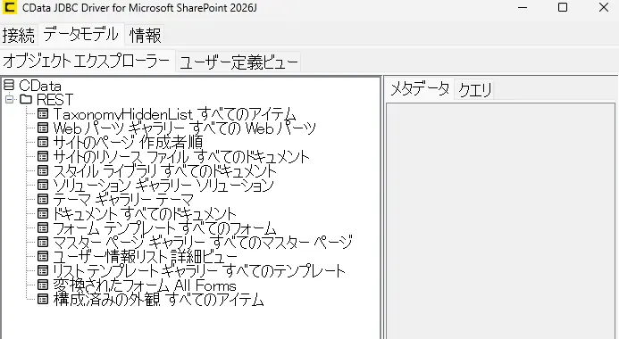Click the CData logo in title bar
The image size is (619, 339).
[x=9, y=7]
